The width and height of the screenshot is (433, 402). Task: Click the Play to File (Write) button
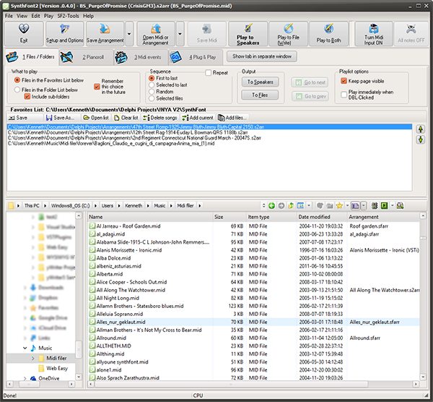289,34
